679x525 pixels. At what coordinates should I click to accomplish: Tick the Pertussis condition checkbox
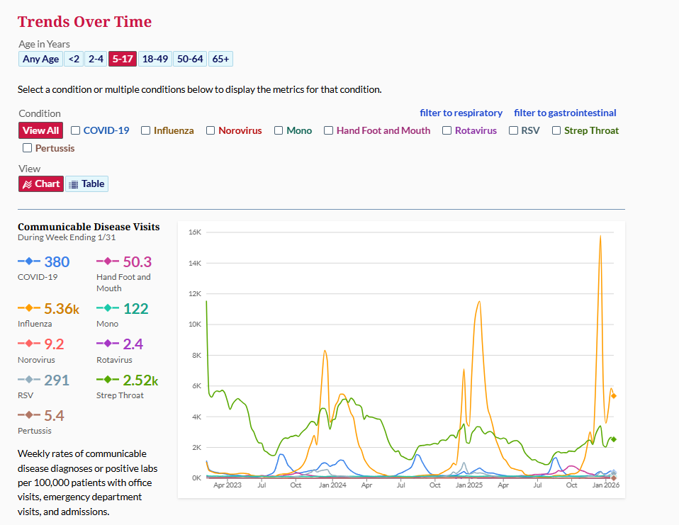coord(28,148)
